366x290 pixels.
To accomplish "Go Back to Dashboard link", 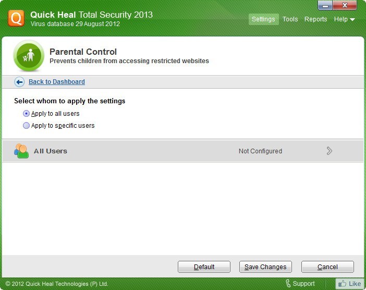I will coord(57,82).
